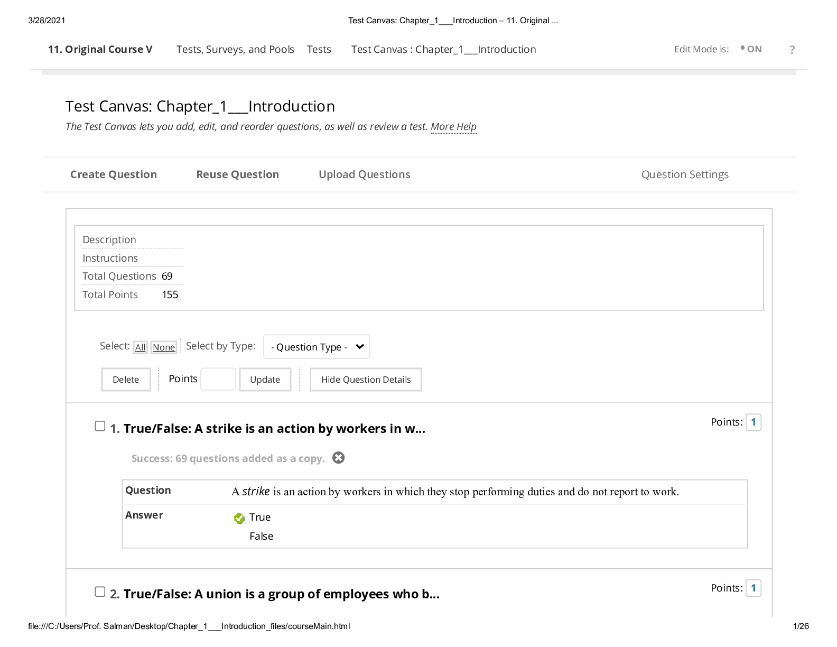837x647 pixels.
Task: Click the green correct-answer checkmark icon
Action: tap(239, 518)
